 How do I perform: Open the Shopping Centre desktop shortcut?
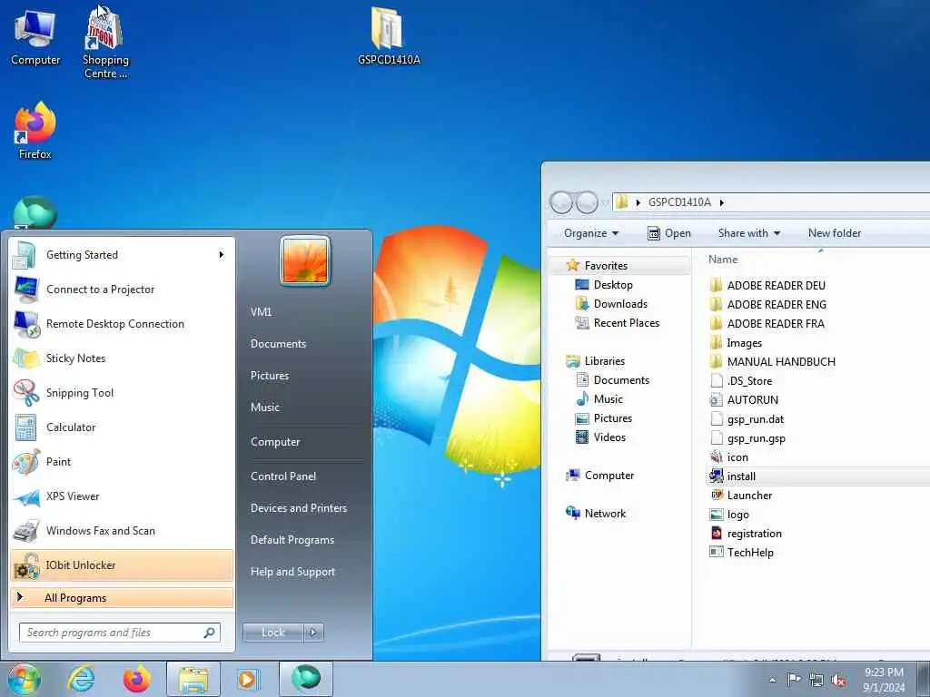point(105,42)
